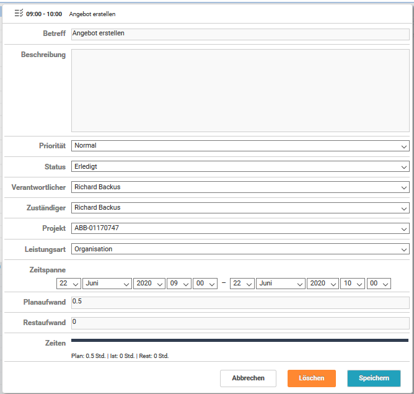
Task: Open the end month dropdown
Action: (280, 283)
